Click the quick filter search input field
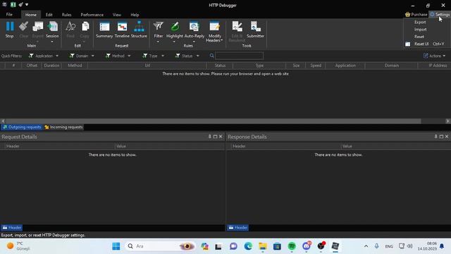Viewport: 451px width, 254px height. [240, 56]
